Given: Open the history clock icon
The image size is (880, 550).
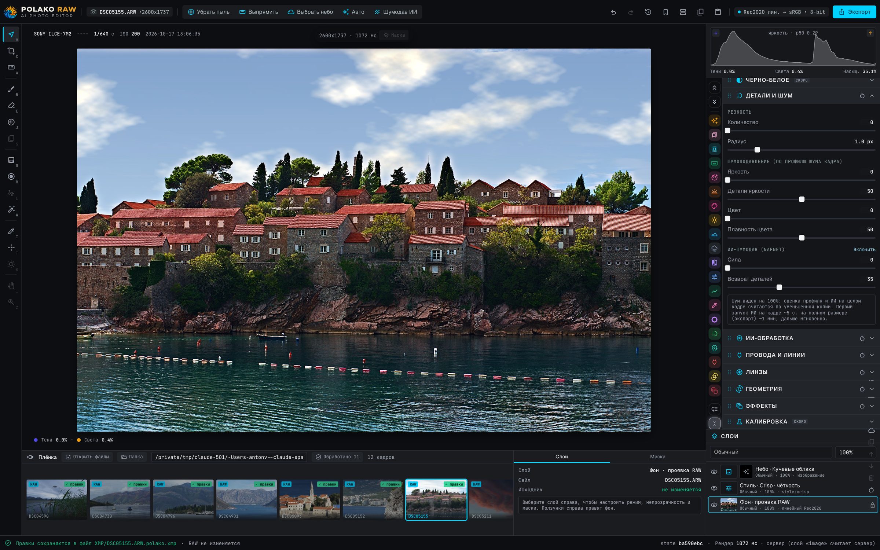Looking at the screenshot, I should (648, 12).
